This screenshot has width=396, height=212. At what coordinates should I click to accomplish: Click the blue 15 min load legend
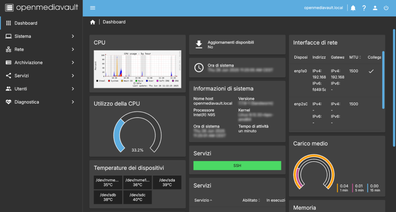point(374,188)
